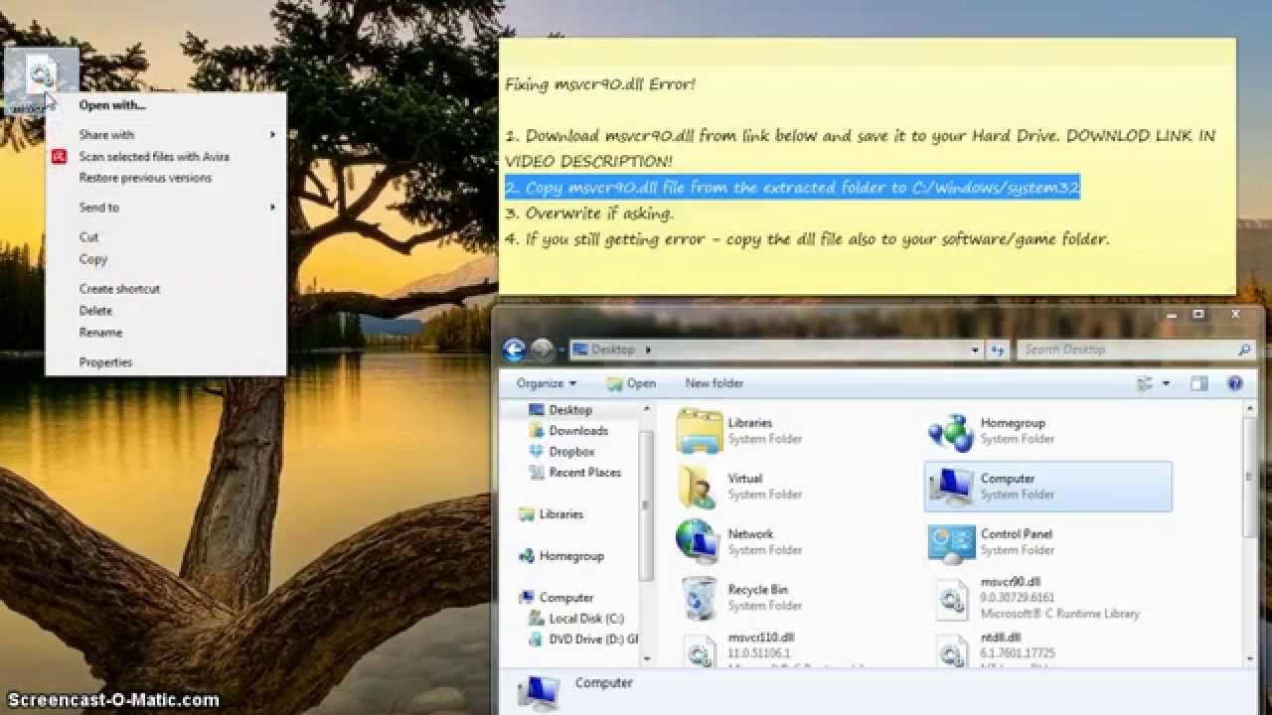1272x715 pixels.
Task: Expand the address bar history dropdown
Action: (x=975, y=350)
